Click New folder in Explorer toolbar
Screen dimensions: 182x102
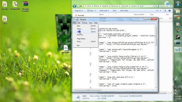[x=124, y=11]
